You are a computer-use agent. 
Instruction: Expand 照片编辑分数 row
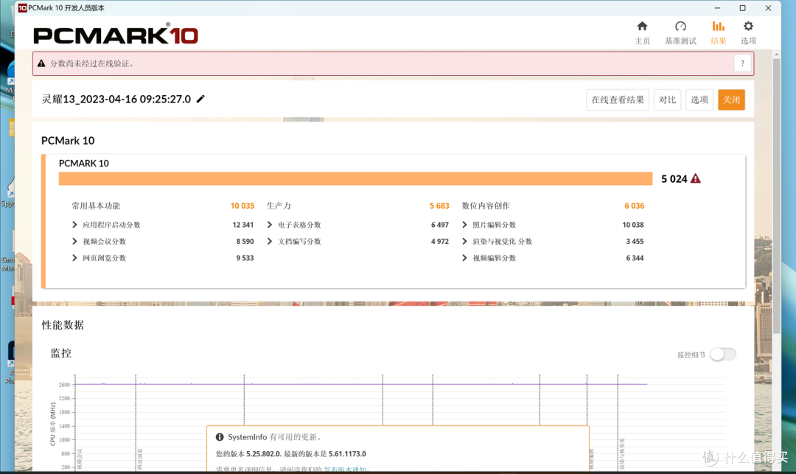(x=464, y=225)
